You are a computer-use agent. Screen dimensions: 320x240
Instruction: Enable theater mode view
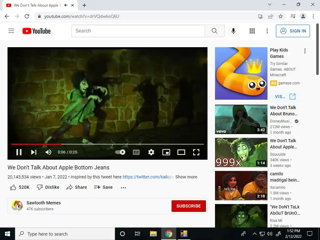[x=181, y=152]
